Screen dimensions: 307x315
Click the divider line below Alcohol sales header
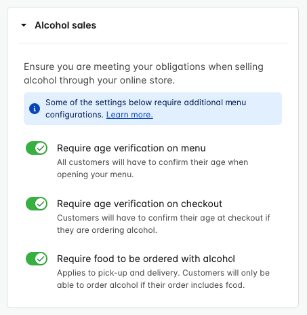pos(152,43)
